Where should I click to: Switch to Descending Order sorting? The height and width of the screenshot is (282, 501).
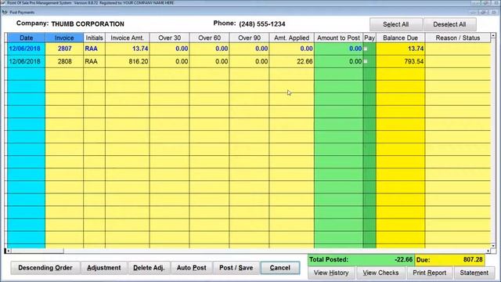[45, 268]
